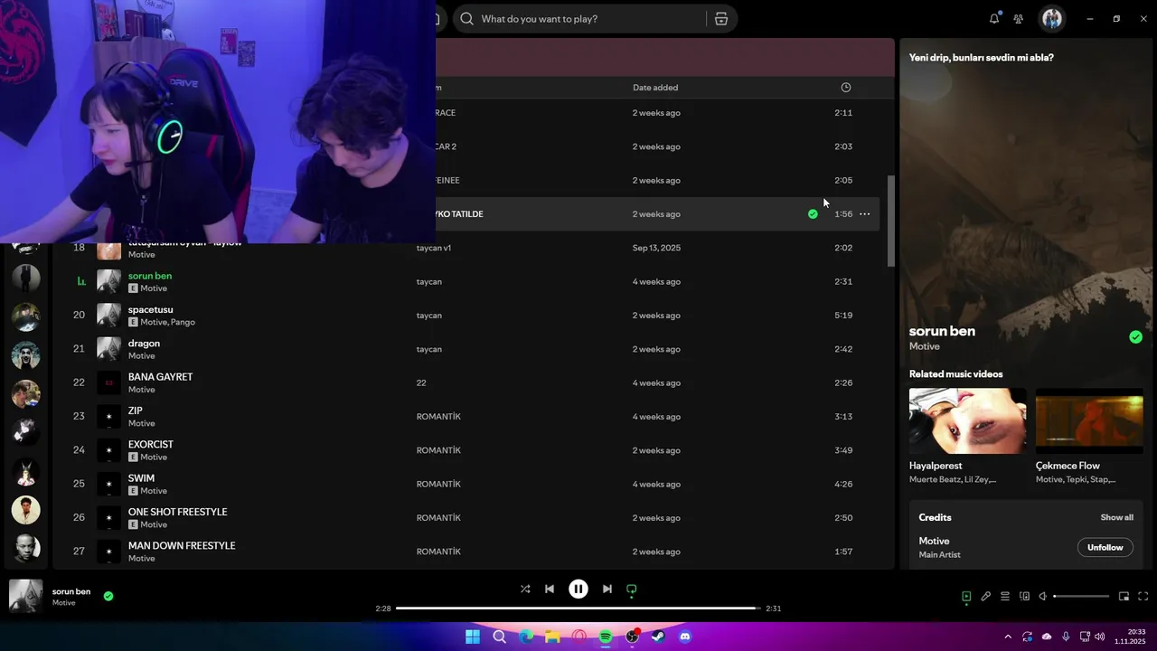Open the notifications bell
Image resolution: width=1157 pixels, height=651 pixels.
(x=994, y=19)
